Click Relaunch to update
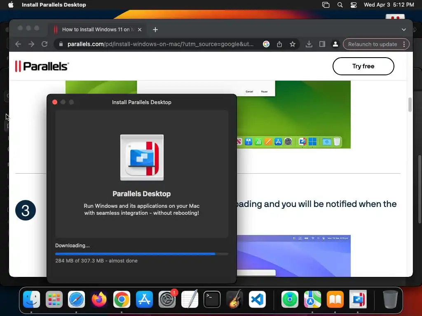Image resolution: width=422 pixels, height=316 pixels. (x=373, y=44)
